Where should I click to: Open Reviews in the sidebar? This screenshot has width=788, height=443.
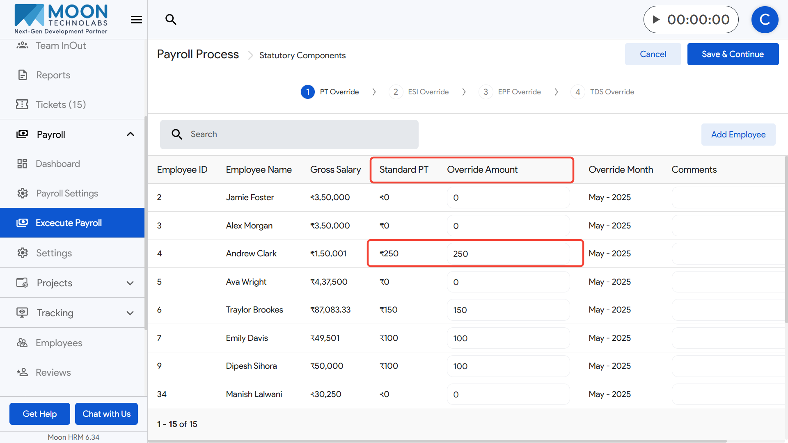[53, 372]
